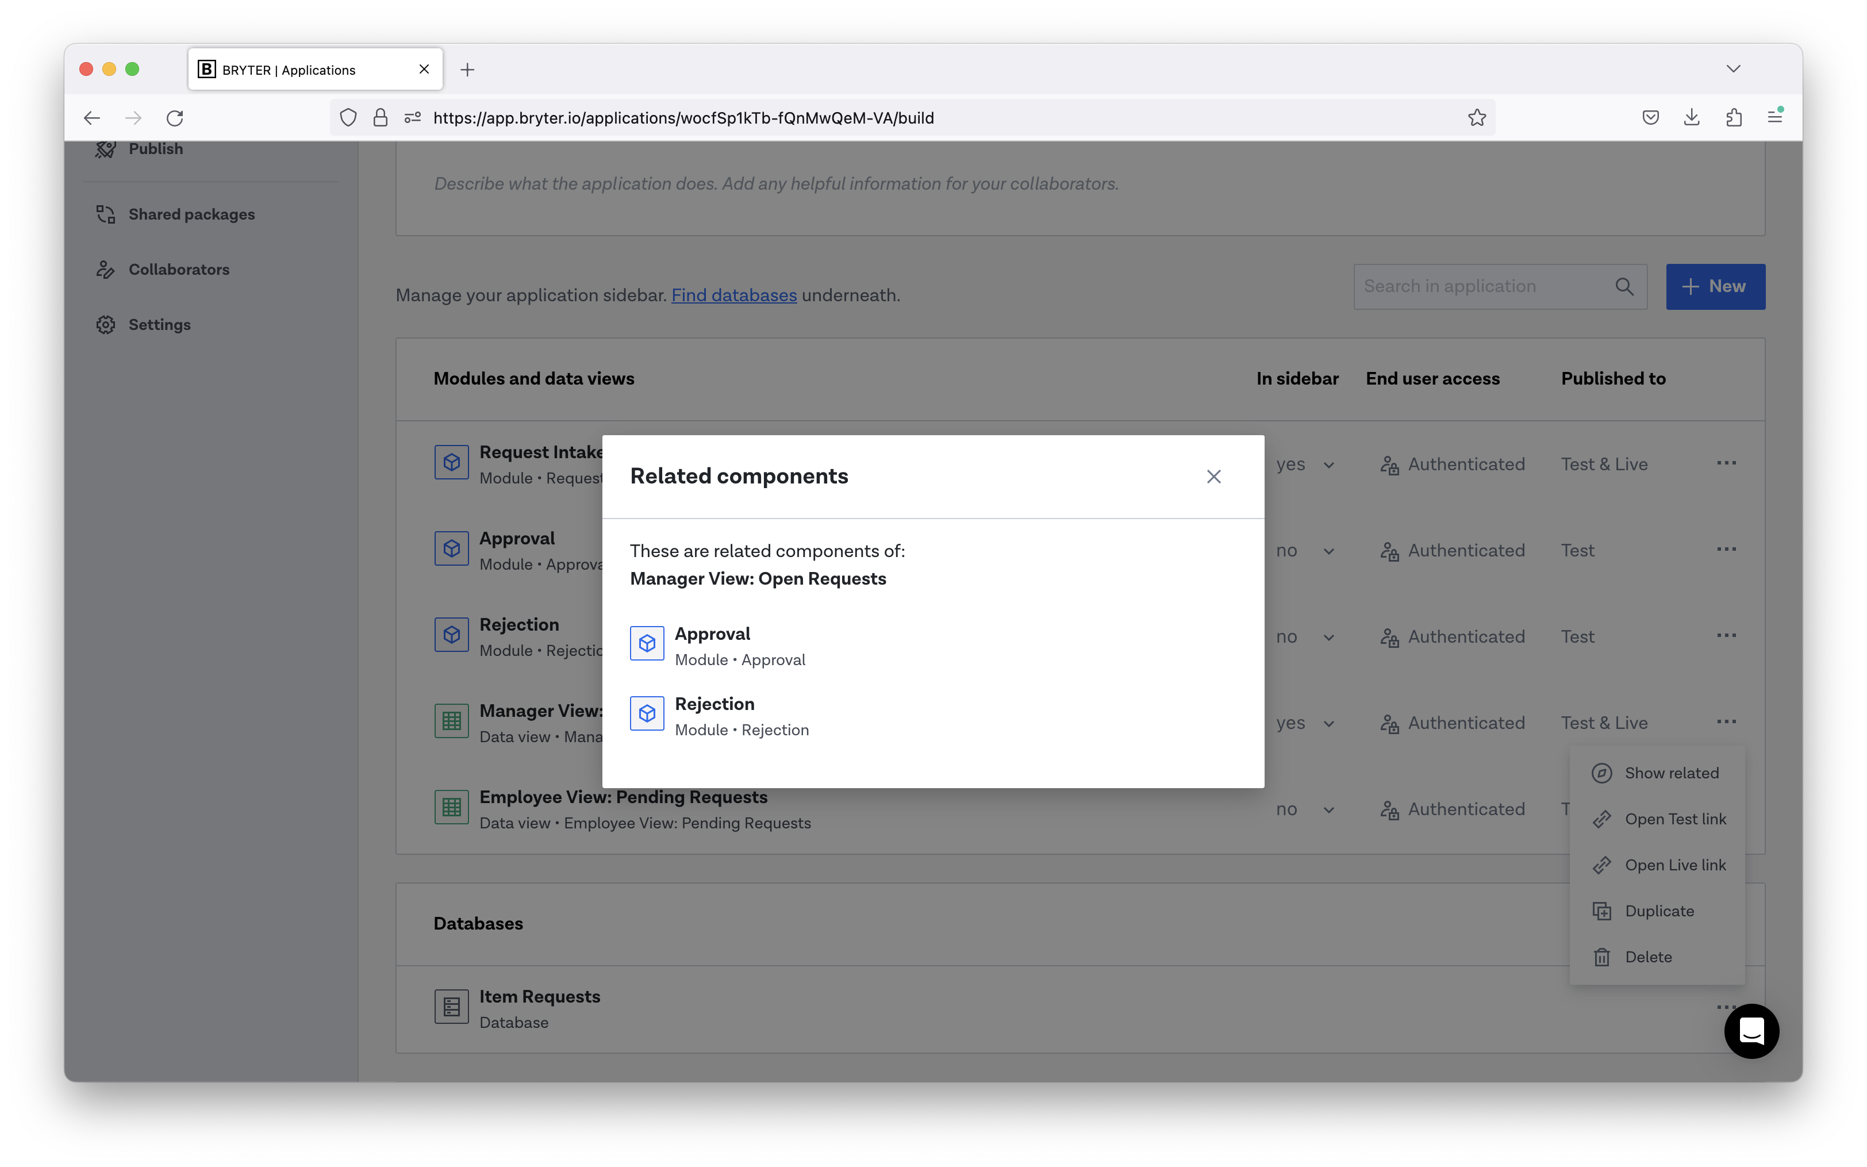The width and height of the screenshot is (1867, 1167).
Task: Select the Manager View data view icon
Action: (451, 720)
